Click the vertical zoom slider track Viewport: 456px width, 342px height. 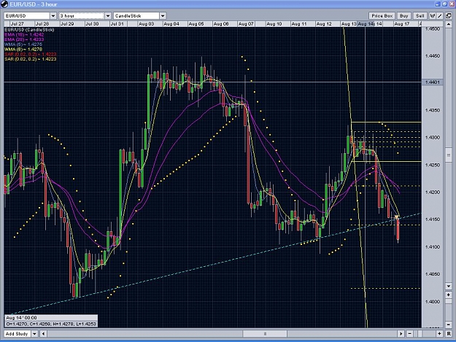[x=449, y=310]
